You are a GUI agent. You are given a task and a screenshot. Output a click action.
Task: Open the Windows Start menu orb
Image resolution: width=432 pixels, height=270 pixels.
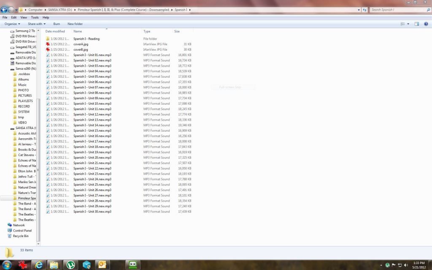tap(7, 265)
